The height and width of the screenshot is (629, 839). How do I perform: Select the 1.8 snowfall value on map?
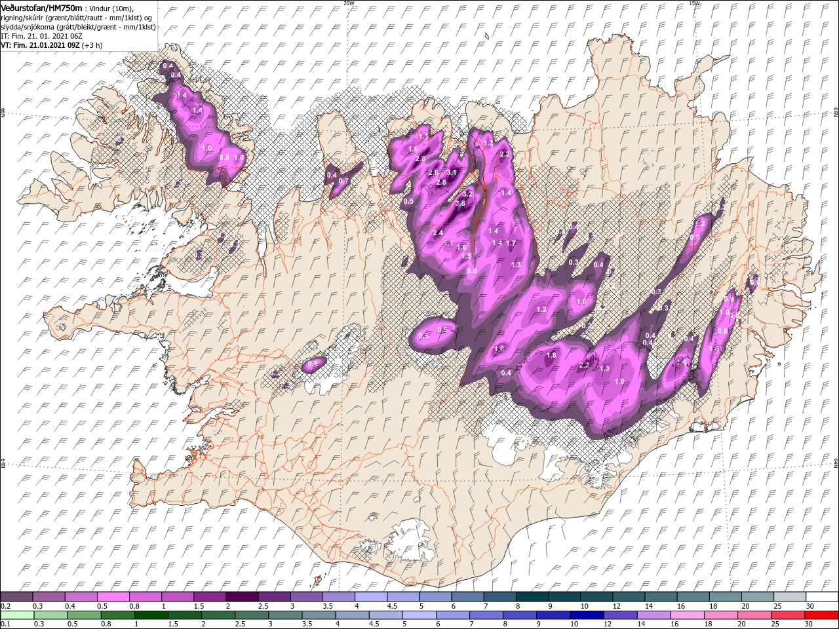point(551,355)
